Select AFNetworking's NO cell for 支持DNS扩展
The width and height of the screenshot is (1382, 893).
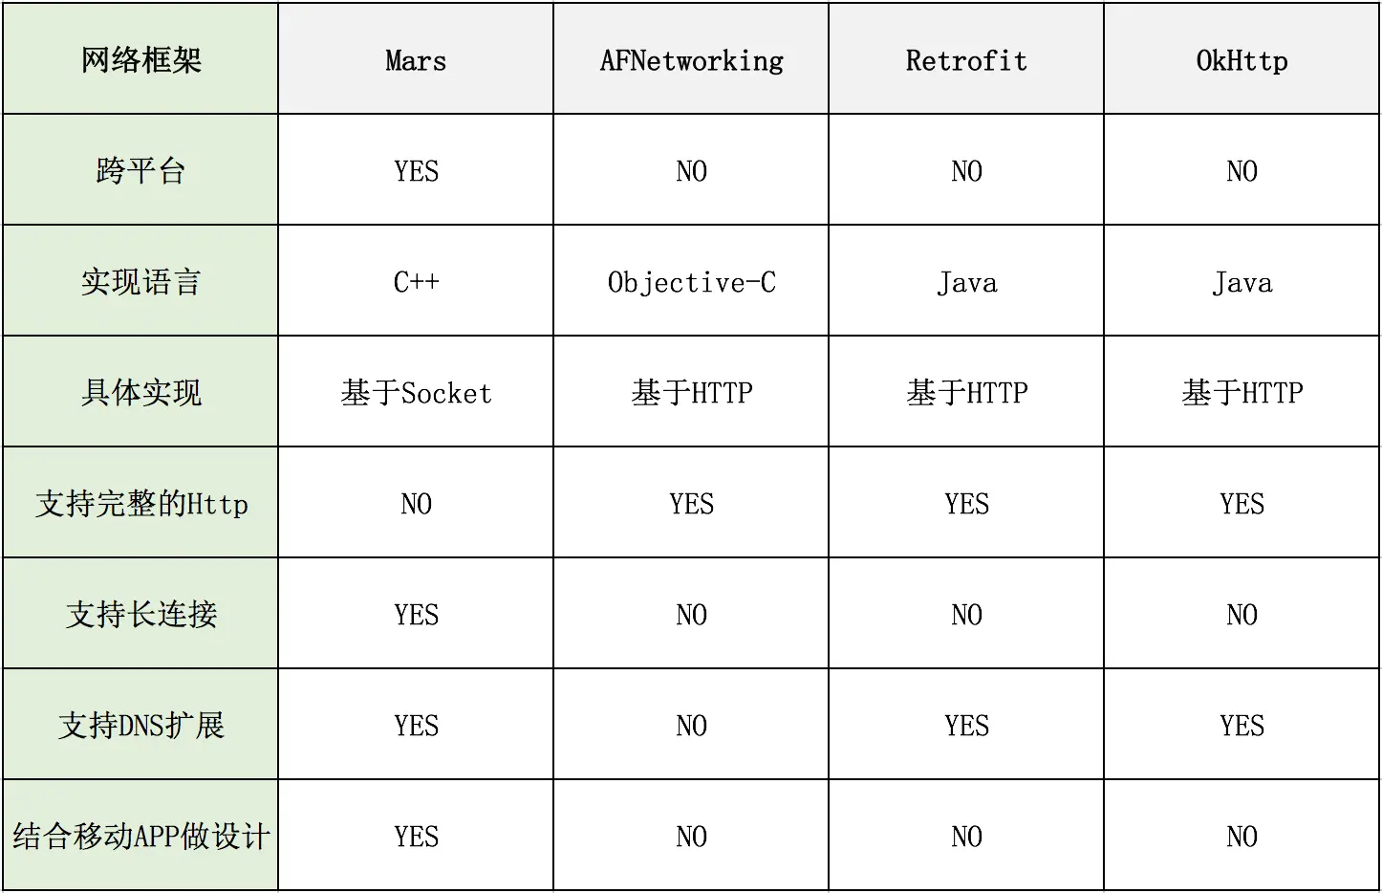[x=691, y=725]
